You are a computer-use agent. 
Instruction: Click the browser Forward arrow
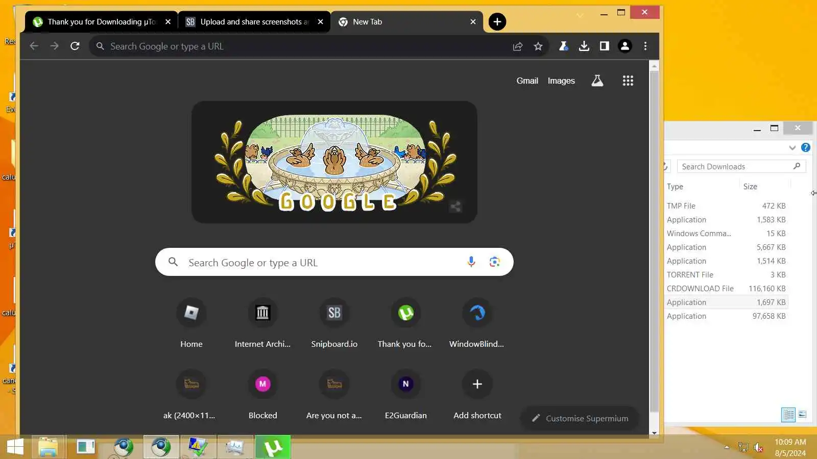[x=55, y=46]
